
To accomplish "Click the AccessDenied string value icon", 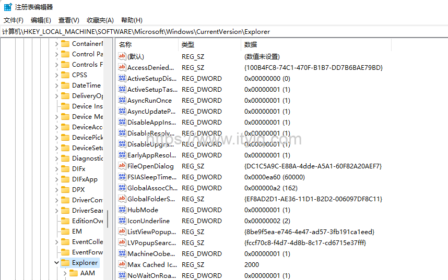I will coord(122,67).
